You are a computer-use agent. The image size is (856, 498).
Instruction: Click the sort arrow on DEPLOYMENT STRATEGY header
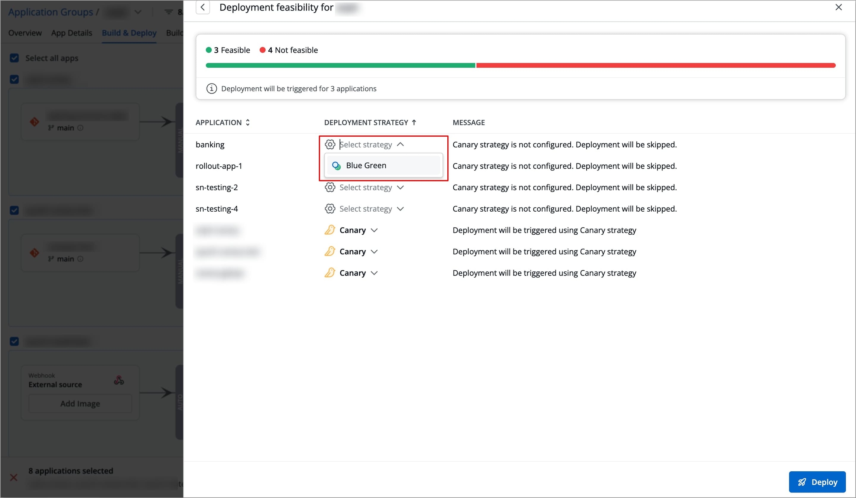414,123
